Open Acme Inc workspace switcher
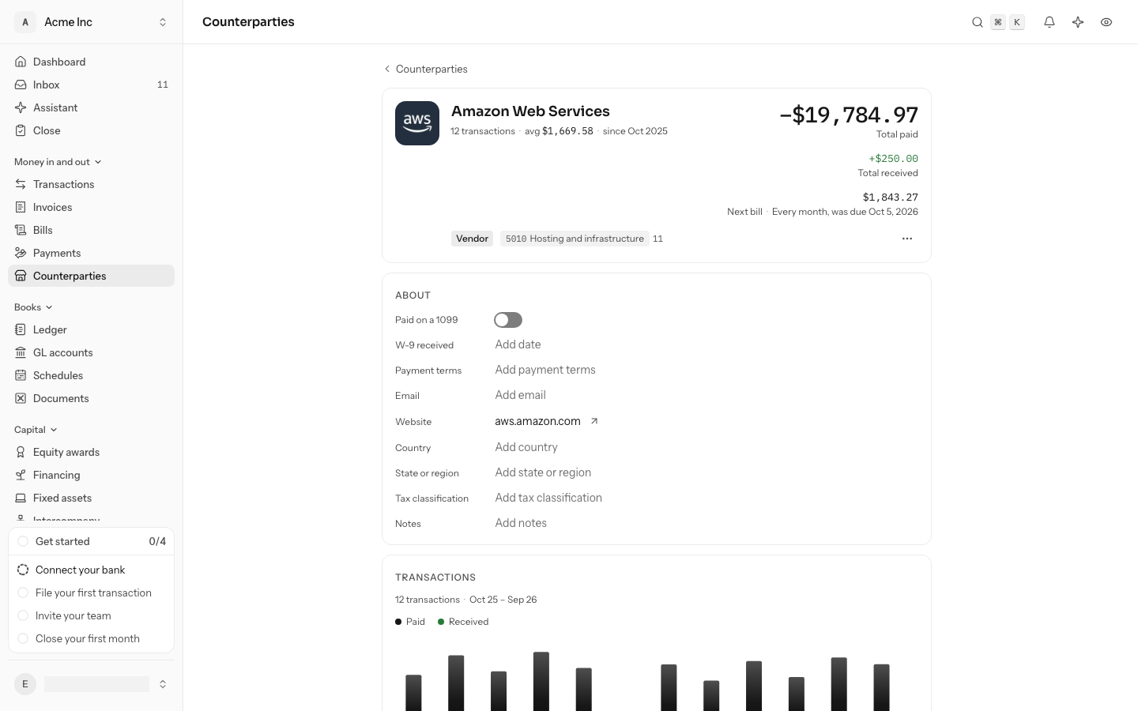This screenshot has width=1138, height=711. 91,22
